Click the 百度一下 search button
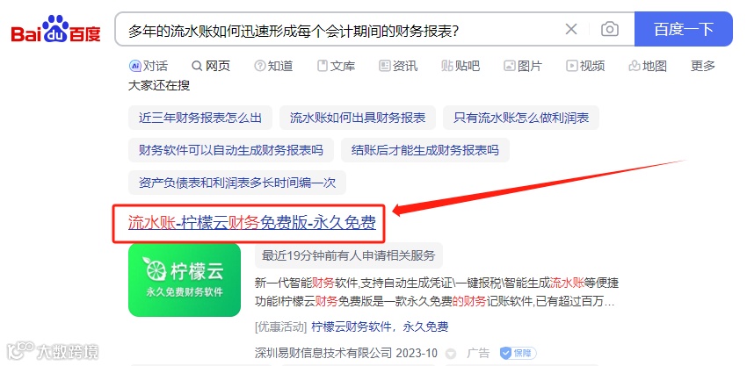This screenshot has height=366, width=747. (x=683, y=29)
